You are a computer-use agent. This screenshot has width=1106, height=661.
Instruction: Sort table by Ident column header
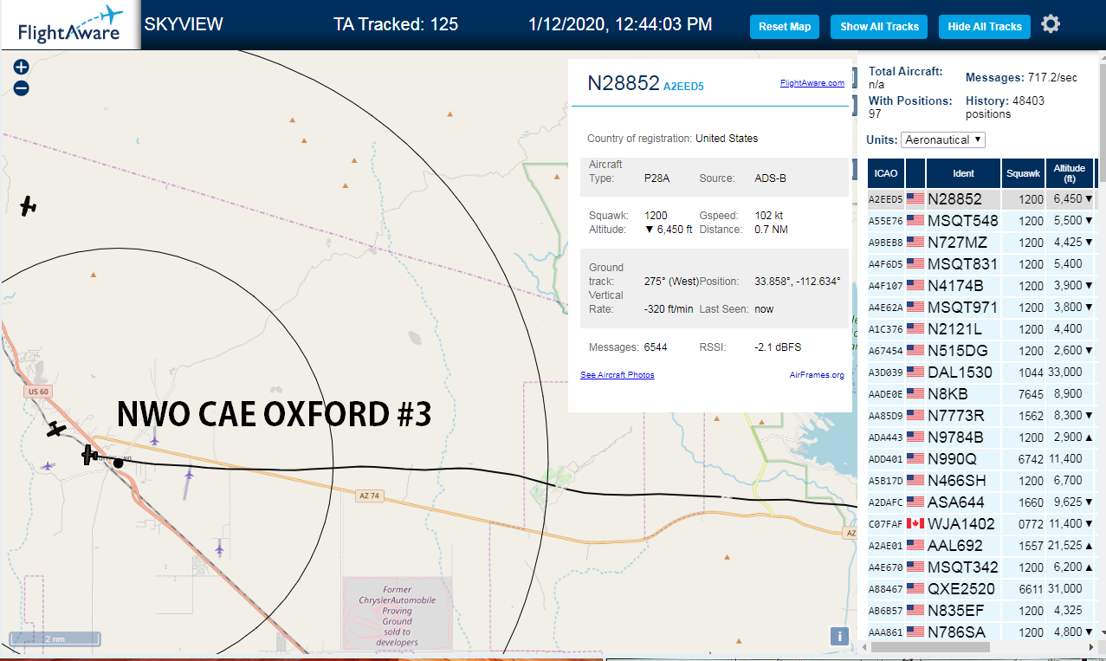click(x=963, y=173)
